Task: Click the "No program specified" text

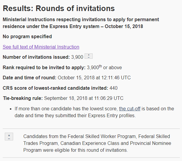Action: point(27,37)
